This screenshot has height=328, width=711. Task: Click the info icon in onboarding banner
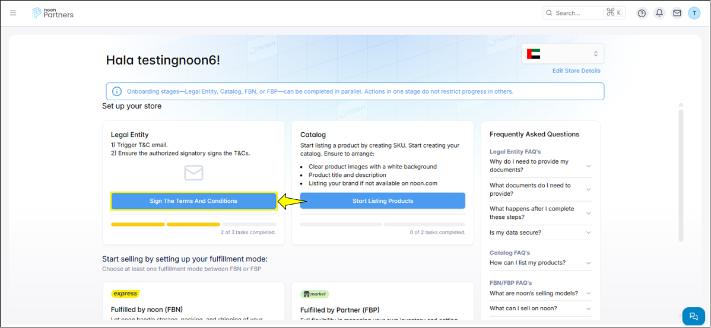pos(117,91)
